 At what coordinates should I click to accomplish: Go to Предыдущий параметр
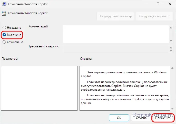point(115,16)
